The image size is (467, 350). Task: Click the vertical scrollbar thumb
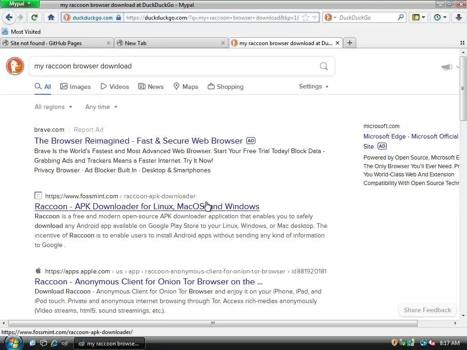[x=463, y=88]
